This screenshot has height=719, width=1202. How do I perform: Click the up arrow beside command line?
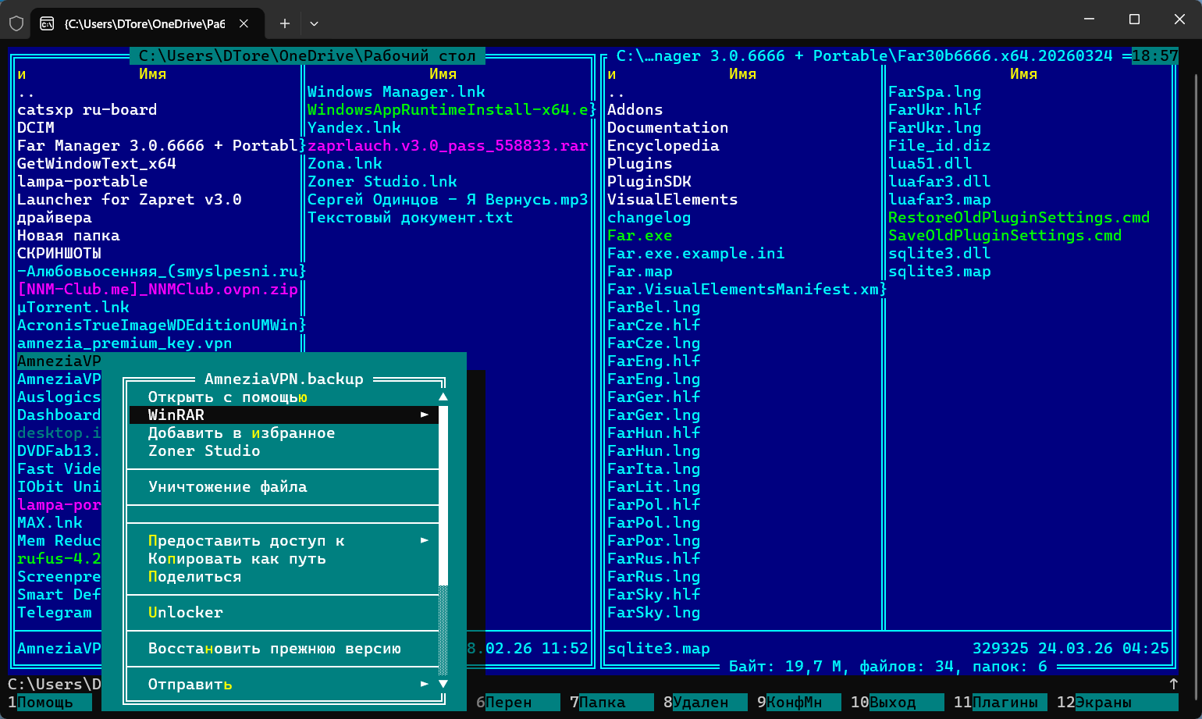[1173, 684]
